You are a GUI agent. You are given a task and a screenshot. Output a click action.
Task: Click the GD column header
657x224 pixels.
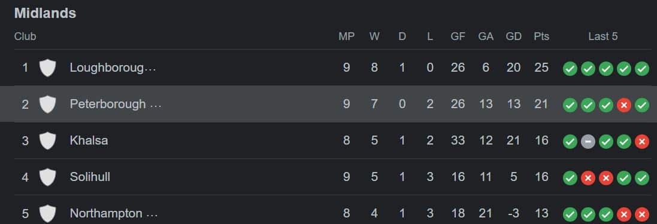(x=514, y=36)
